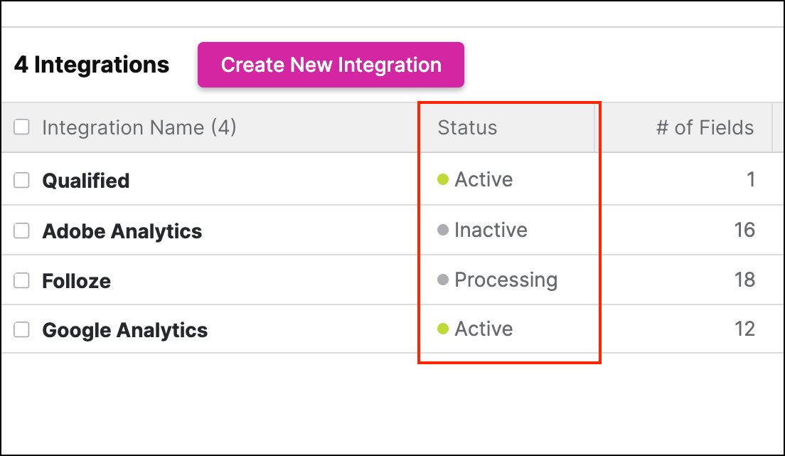This screenshot has width=785, height=456.
Task: Click the gray Processing dot for Folloze
Action: pyautogui.click(x=442, y=280)
